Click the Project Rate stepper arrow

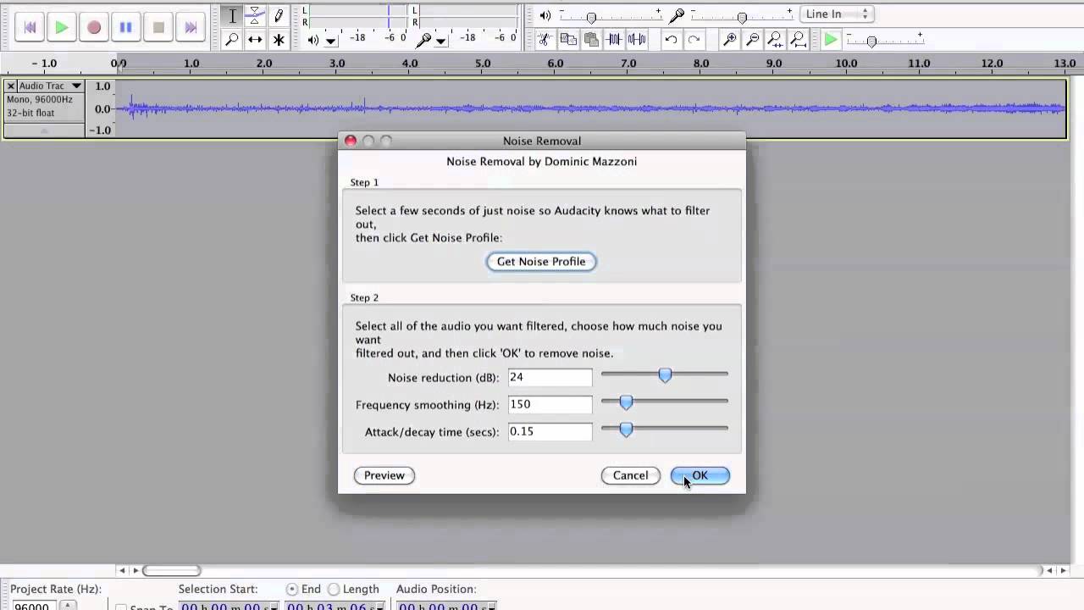69,607
